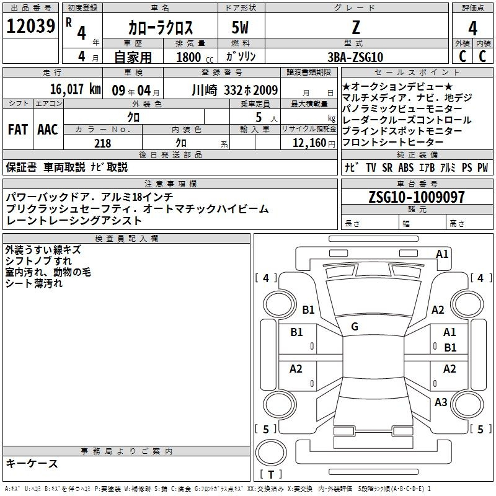This screenshot has height=496, width=496.
Task: Select the vehicle history 自家用
Action: click(133, 57)
